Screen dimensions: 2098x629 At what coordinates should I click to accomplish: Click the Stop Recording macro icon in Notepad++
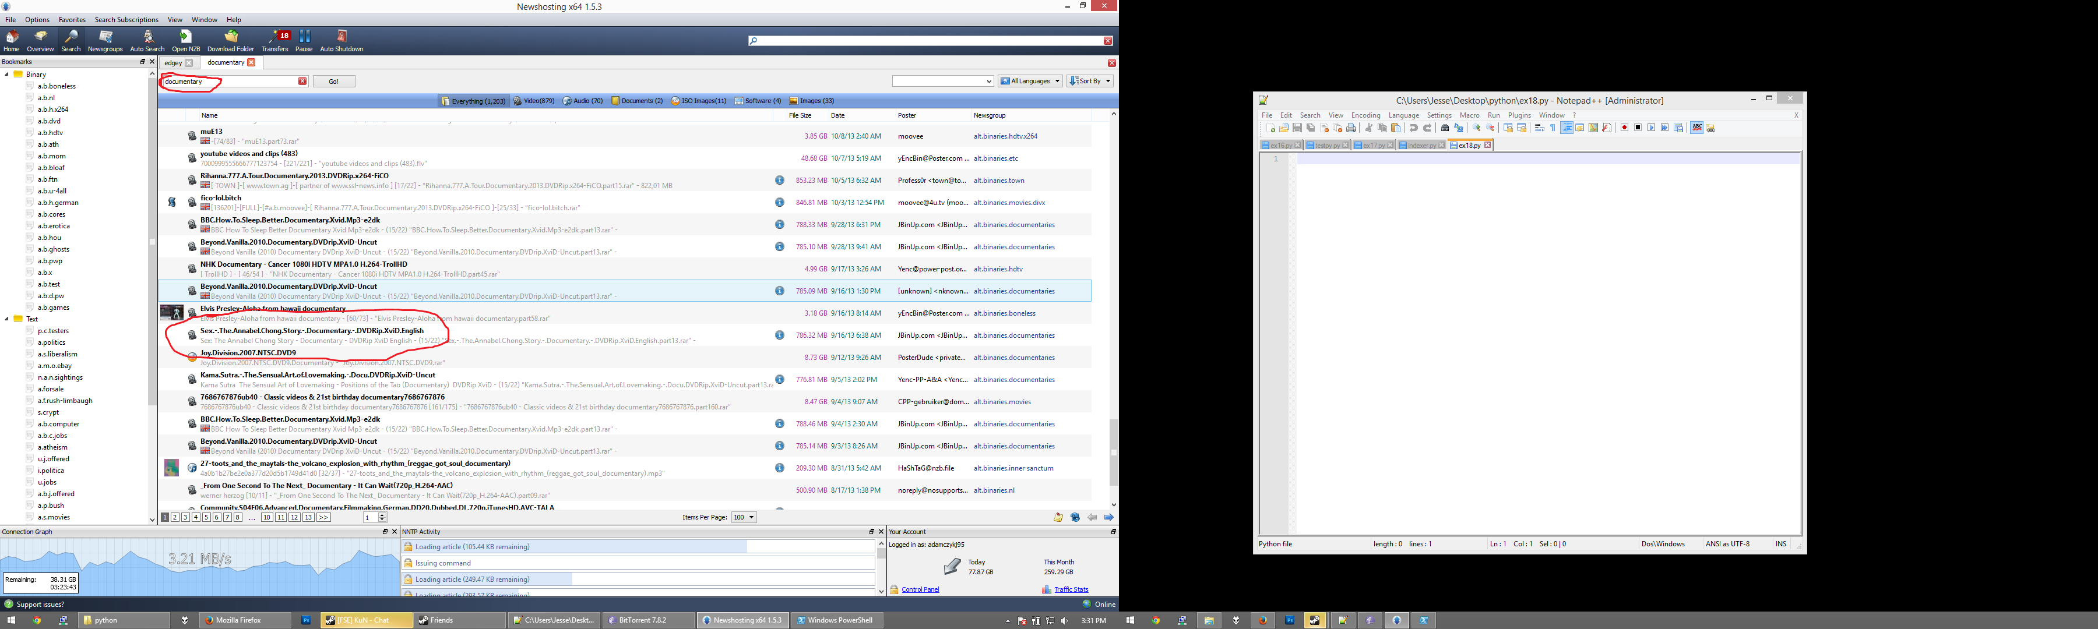(1638, 128)
